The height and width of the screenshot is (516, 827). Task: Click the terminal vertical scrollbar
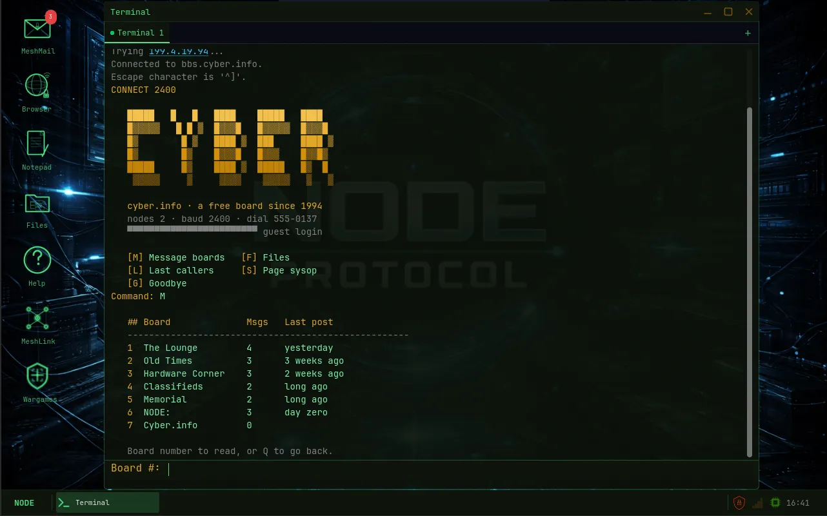(x=750, y=283)
